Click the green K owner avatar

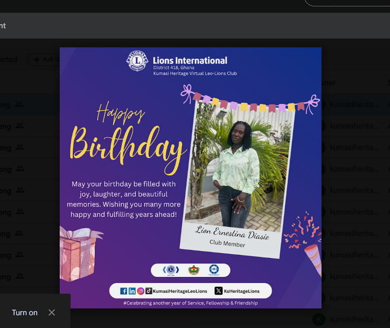coord(319,319)
